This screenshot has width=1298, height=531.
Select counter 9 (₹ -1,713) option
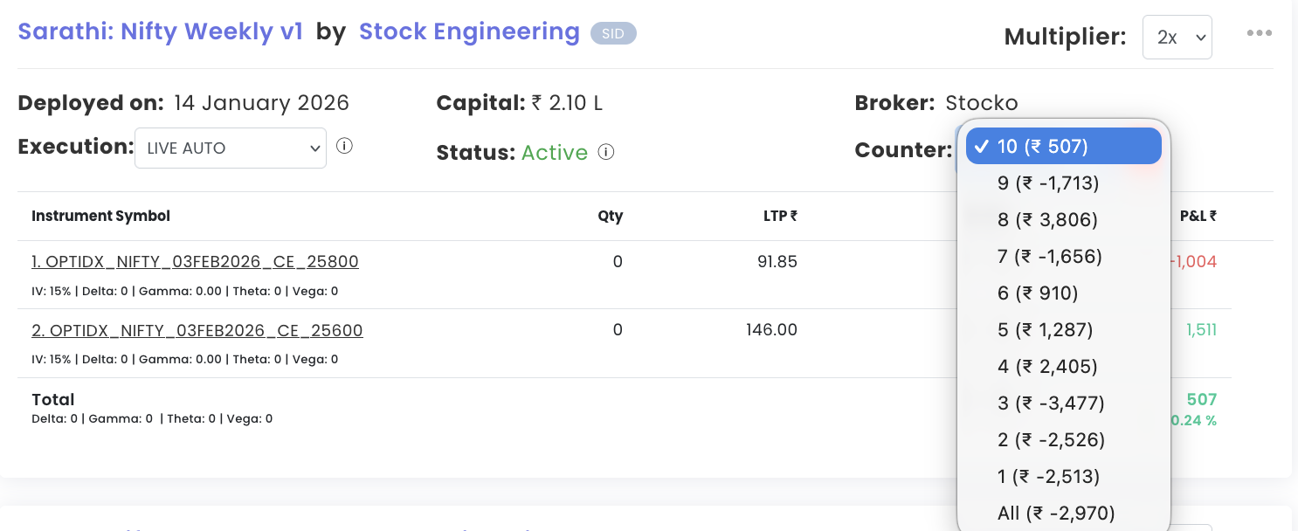(x=1048, y=183)
